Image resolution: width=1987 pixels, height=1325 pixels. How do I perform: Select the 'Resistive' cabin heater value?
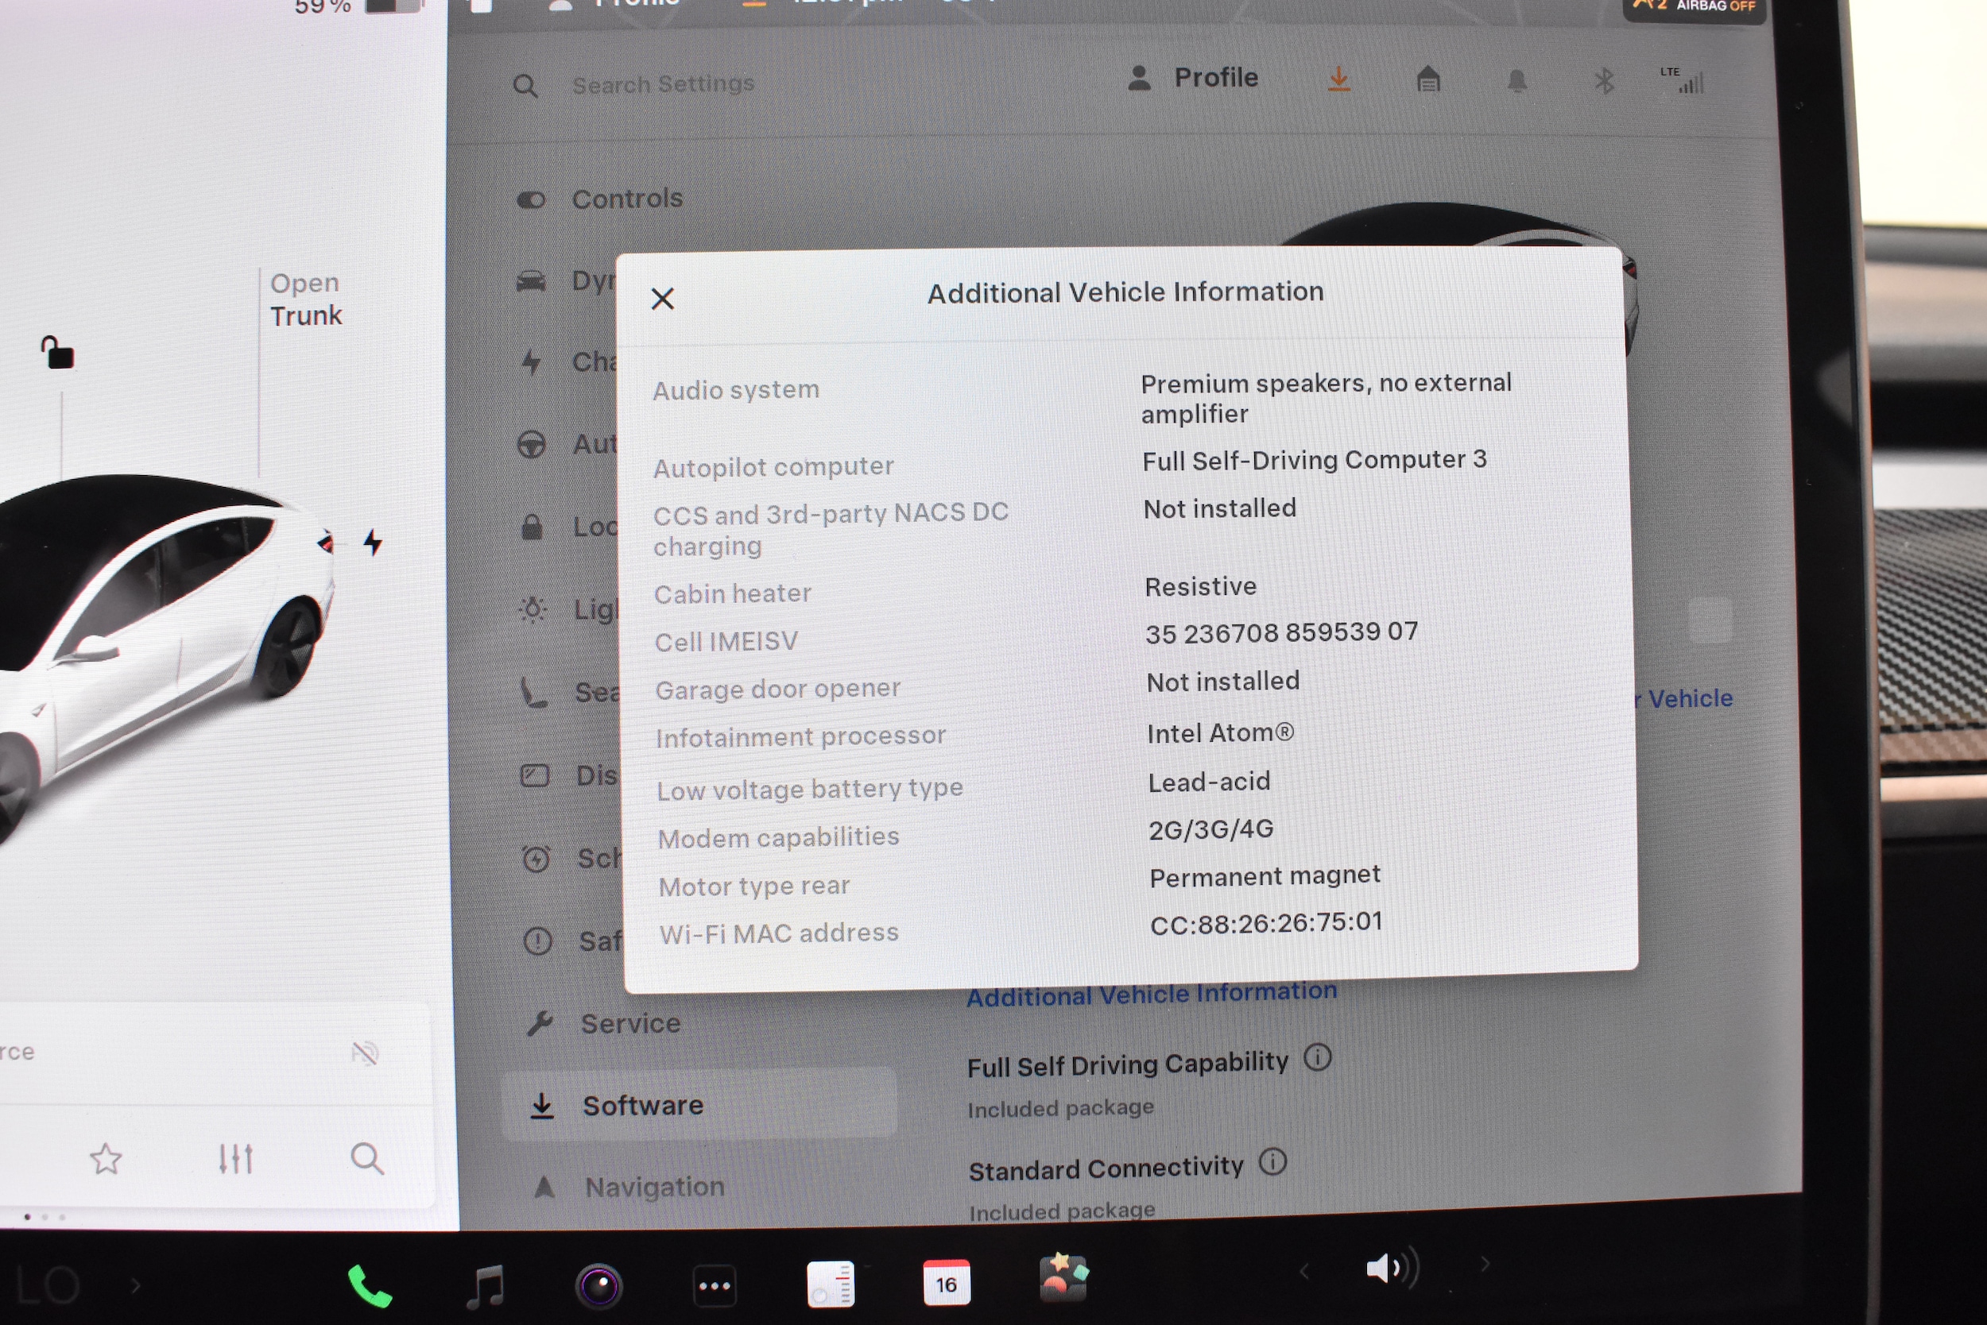coord(1200,586)
